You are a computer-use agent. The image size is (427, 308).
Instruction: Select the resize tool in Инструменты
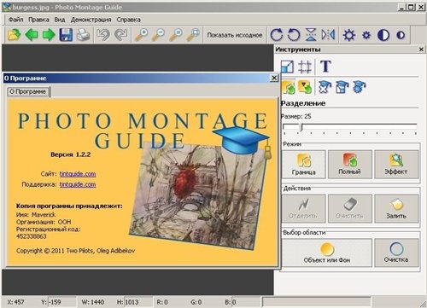(288, 67)
